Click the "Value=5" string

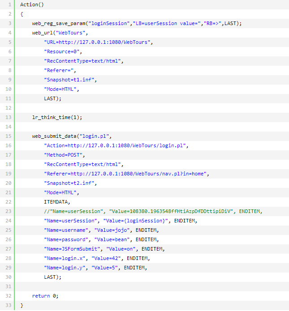104,268
